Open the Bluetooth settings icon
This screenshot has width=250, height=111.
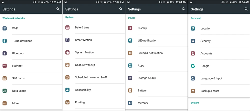click(4, 53)
